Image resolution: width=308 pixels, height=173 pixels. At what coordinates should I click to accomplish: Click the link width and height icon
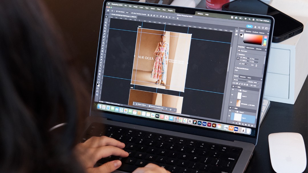238,58
